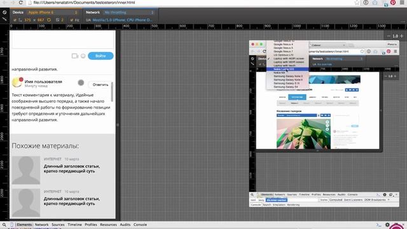407x229 pixels.
Task: Open the Console tab in the bottom DevTools bar
Action: point(140,225)
